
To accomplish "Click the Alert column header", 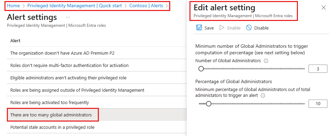I will pos(15,41).
